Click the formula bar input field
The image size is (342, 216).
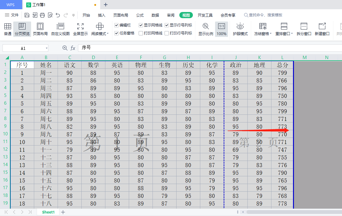pos(210,48)
